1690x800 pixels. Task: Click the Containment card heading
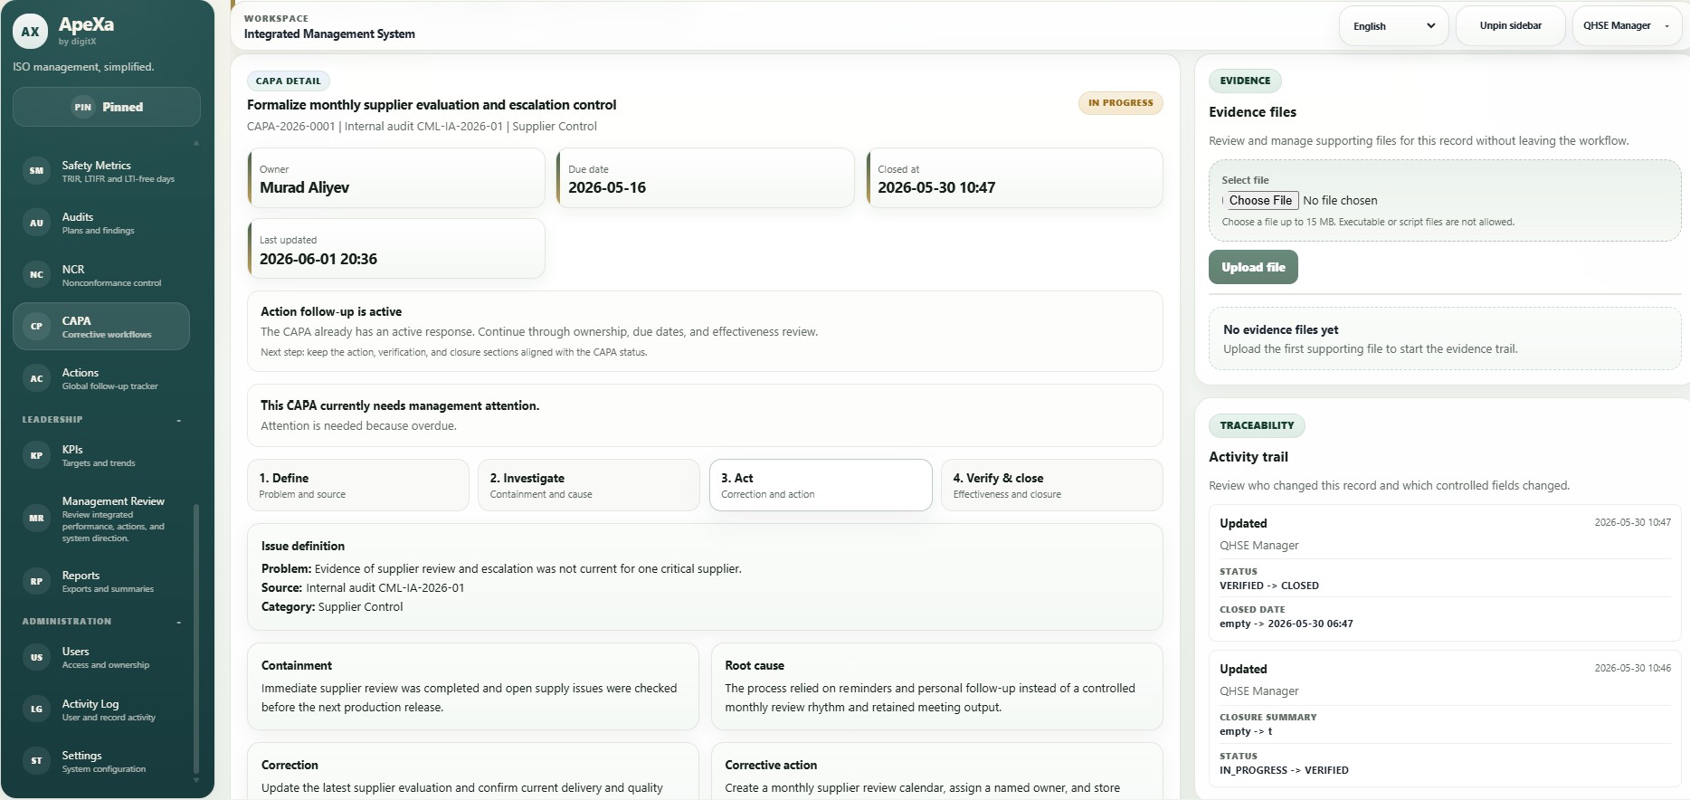297,666
